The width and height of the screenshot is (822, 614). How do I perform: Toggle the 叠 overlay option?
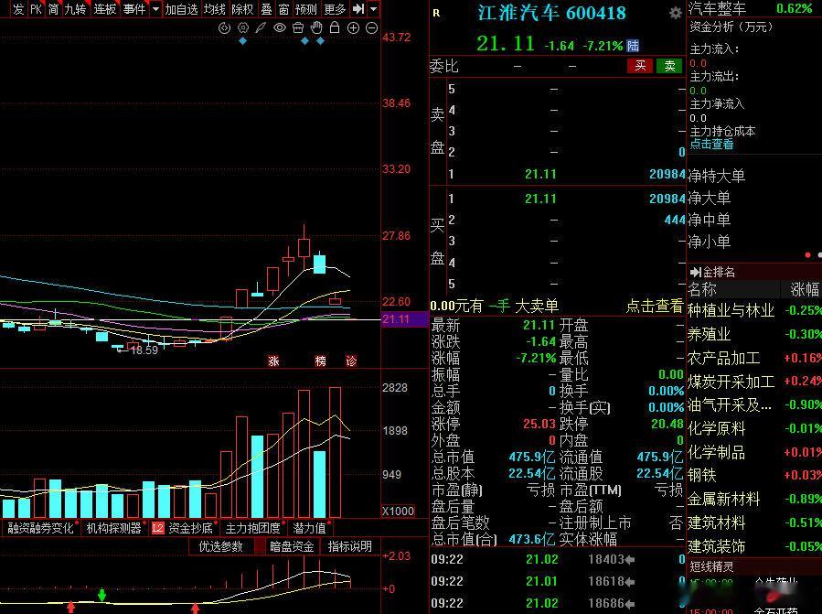click(x=266, y=9)
